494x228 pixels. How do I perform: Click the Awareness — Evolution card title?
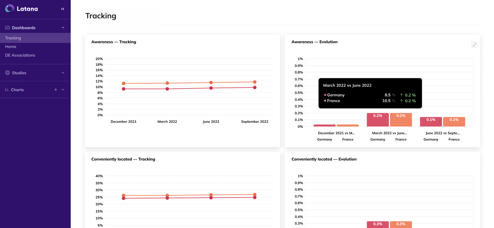(314, 42)
